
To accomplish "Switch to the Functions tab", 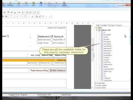I will click(x=112, y=25).
